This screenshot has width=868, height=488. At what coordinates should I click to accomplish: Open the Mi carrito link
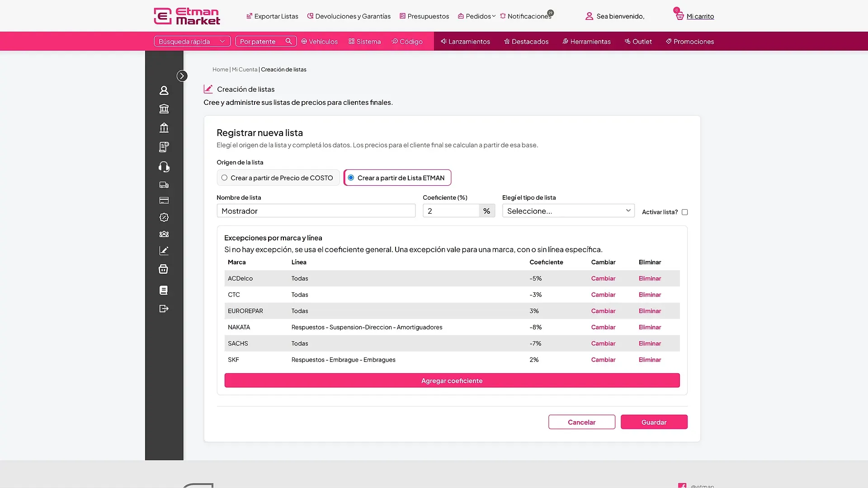700,16
